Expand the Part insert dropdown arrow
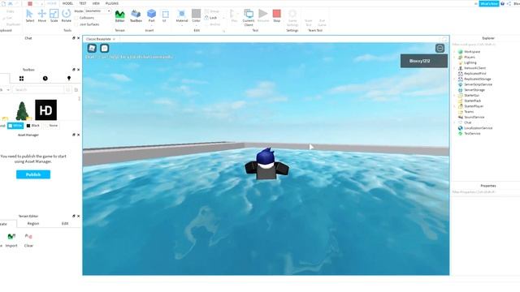 click(152, 25)
